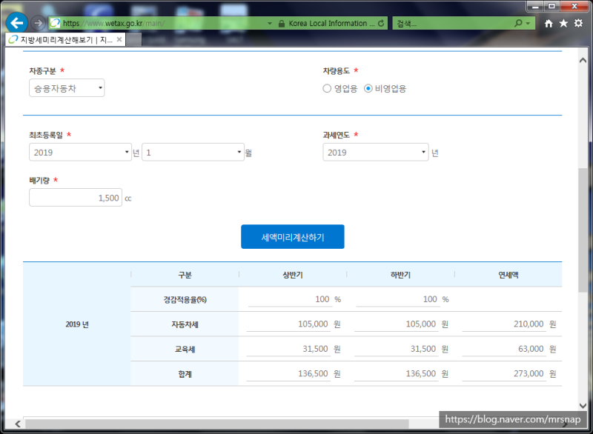Click the 배기량 cc input field
Image resolution: width=593 pixels, height=434 pixels.
76,198
